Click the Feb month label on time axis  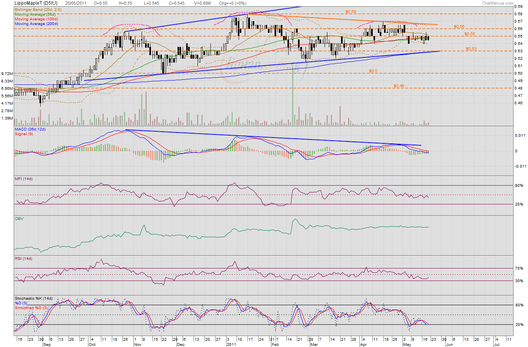[275, 345]
